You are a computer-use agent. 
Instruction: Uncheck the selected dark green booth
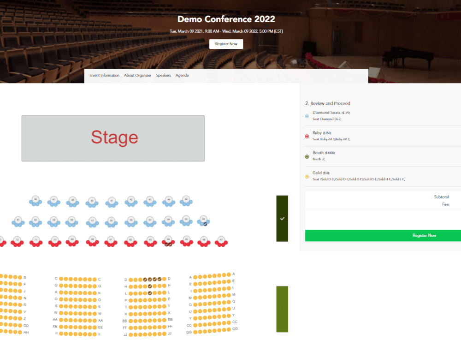pyautogui.click(x=282, y=219)
